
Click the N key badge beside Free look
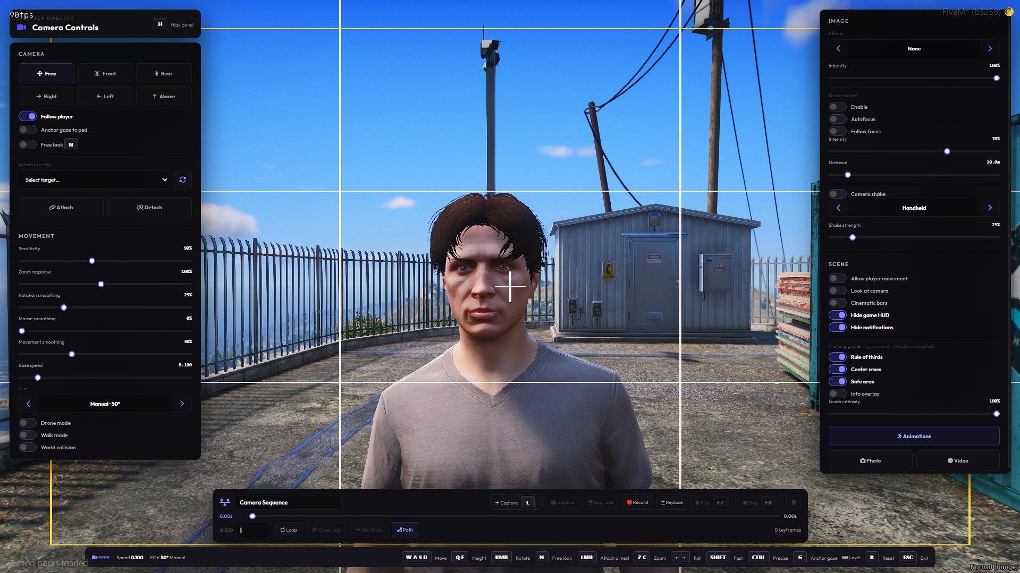(71, 144)
